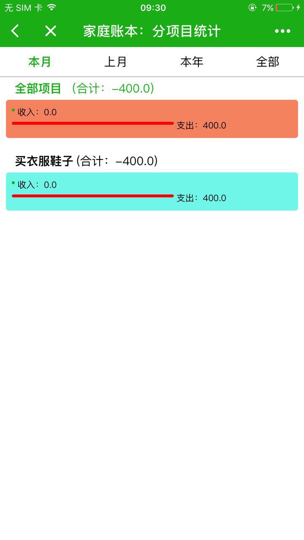Tap the page title 家庭账本：分项目统计
The width and height of the screenshot is (304, 540).
click(152, 31)
